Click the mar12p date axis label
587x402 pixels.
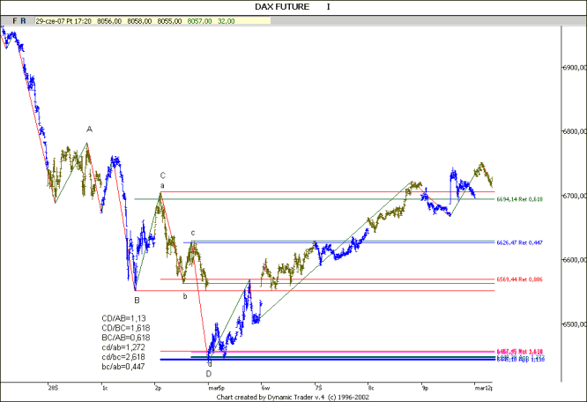[x=484, y=386]
